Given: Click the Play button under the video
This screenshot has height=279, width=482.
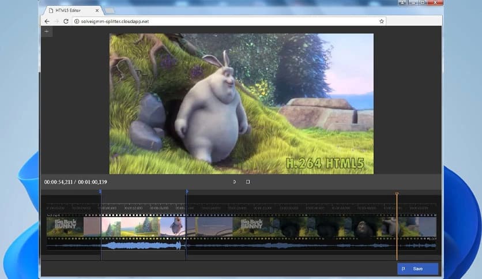Looking at the screenshot, I should (235, 182).
